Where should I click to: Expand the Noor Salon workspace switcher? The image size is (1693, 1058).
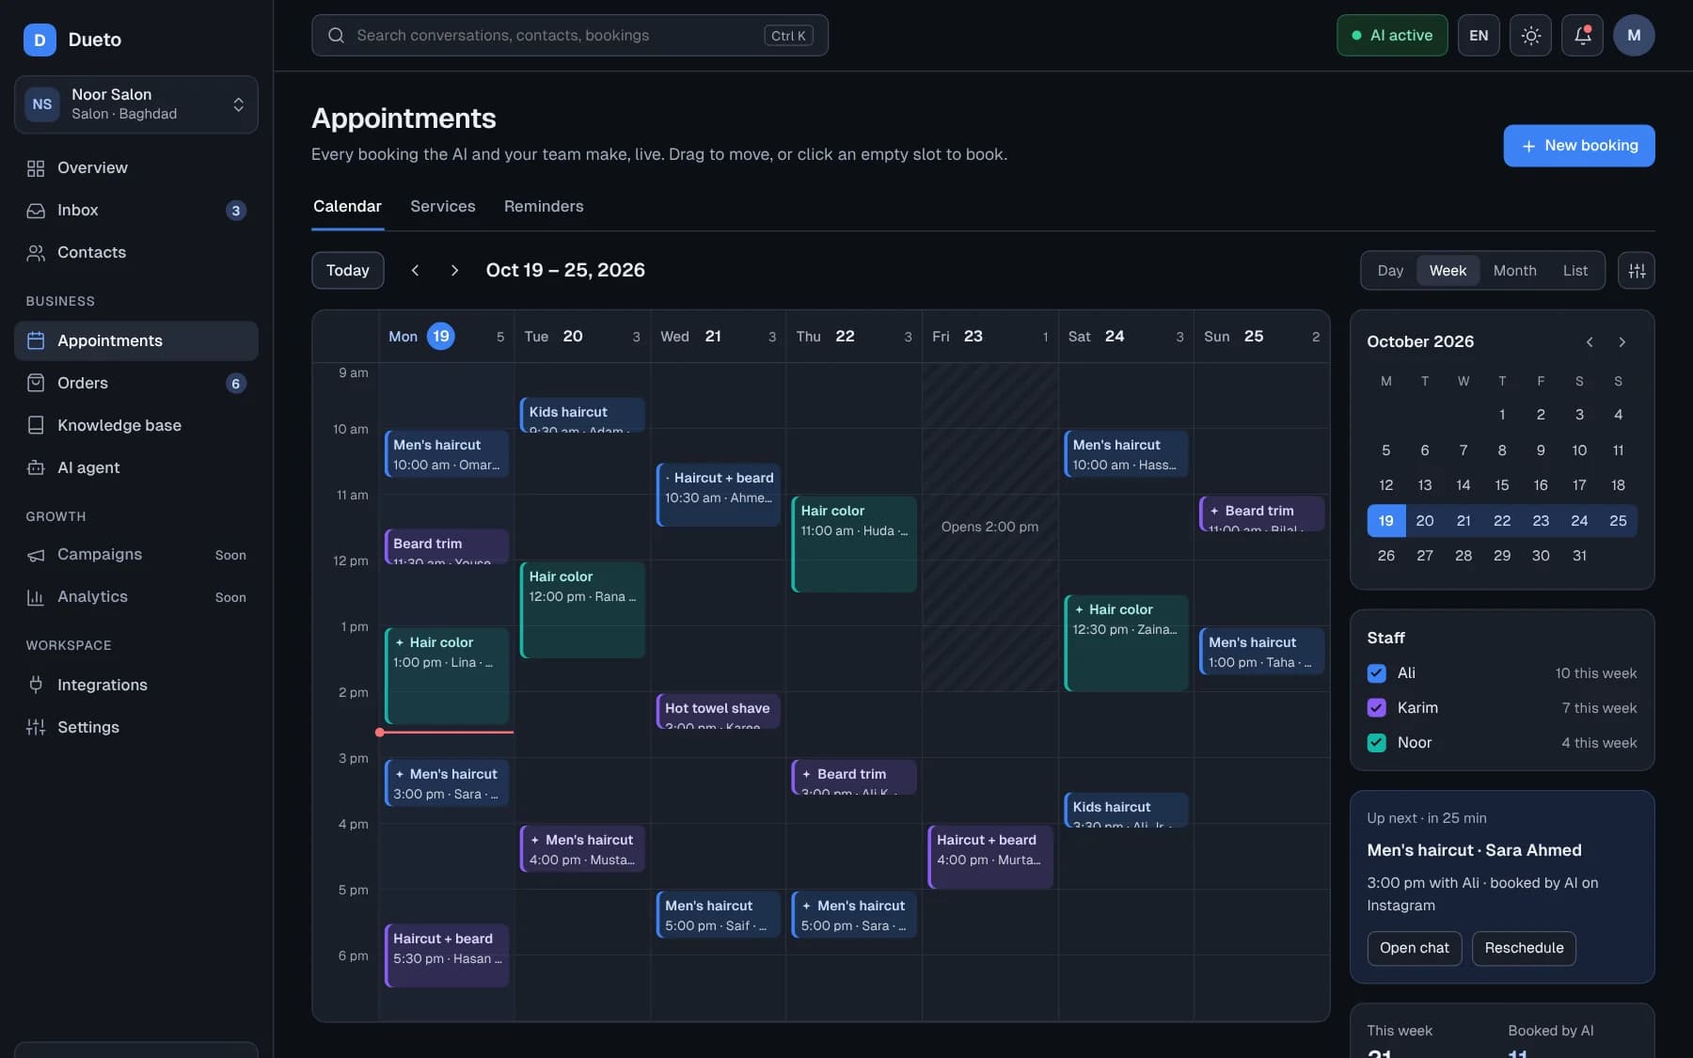pyautogui.click(x=136, y=104)
